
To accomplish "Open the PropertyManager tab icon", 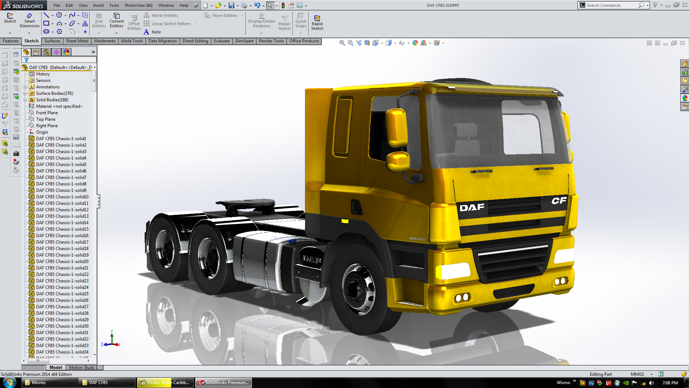I will pos(36,52).
